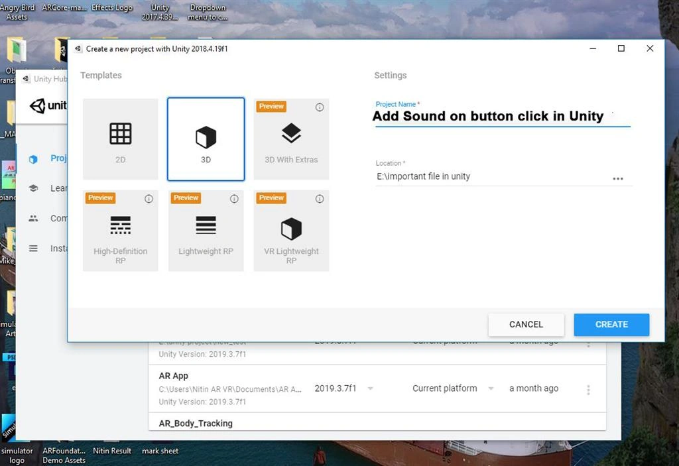Open info icon on High-Definition RP
This screenshot has width=679, height=466.
tap(149, 199)
